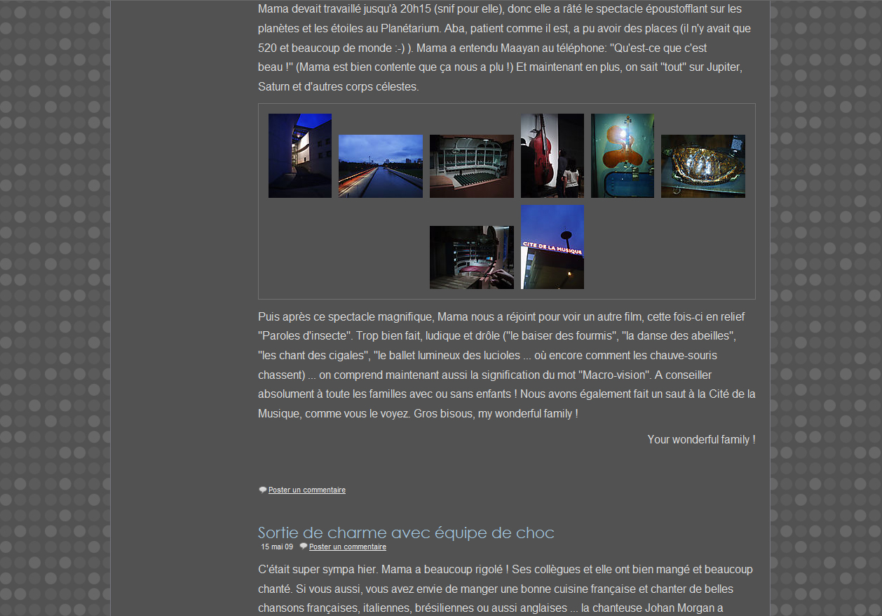Screen dimensions: 882x616
Task: View the bright concert hall model thumbnail
Action: click(x=472, y=166)
